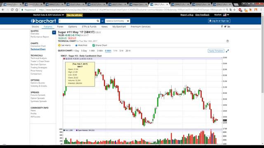Image resolution: width=264 pixels, height=148 pixels.
Task: Open the Market country flag dropdown
Action: coord(226,15)
